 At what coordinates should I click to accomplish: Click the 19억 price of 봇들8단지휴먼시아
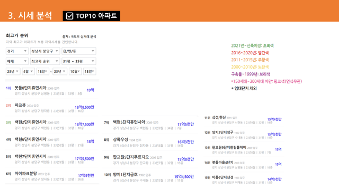click(91, 90)
